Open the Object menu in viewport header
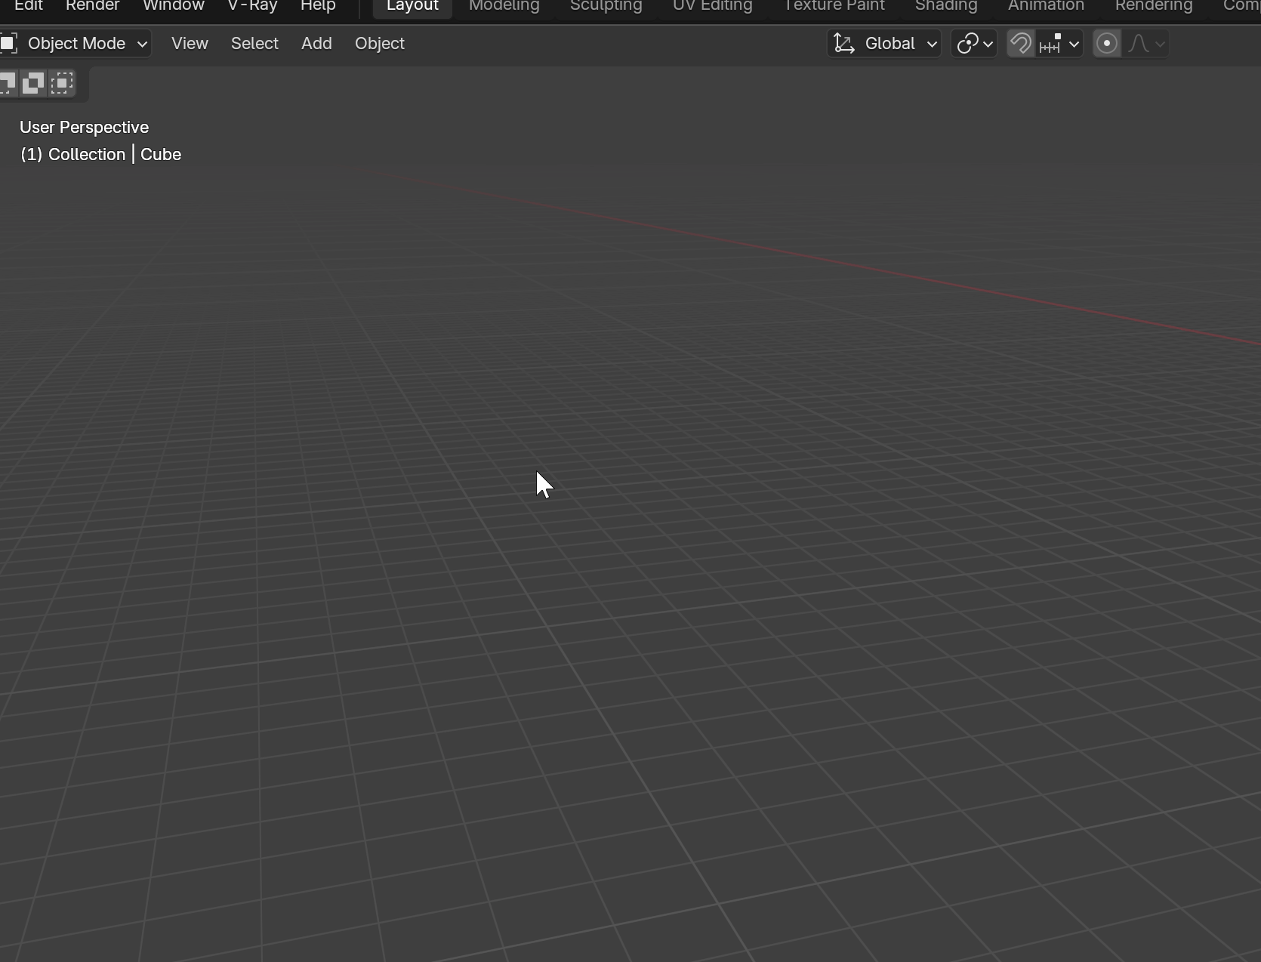Image resolution: width=1261 pixels, height=962 pixels. pos(380,44)
